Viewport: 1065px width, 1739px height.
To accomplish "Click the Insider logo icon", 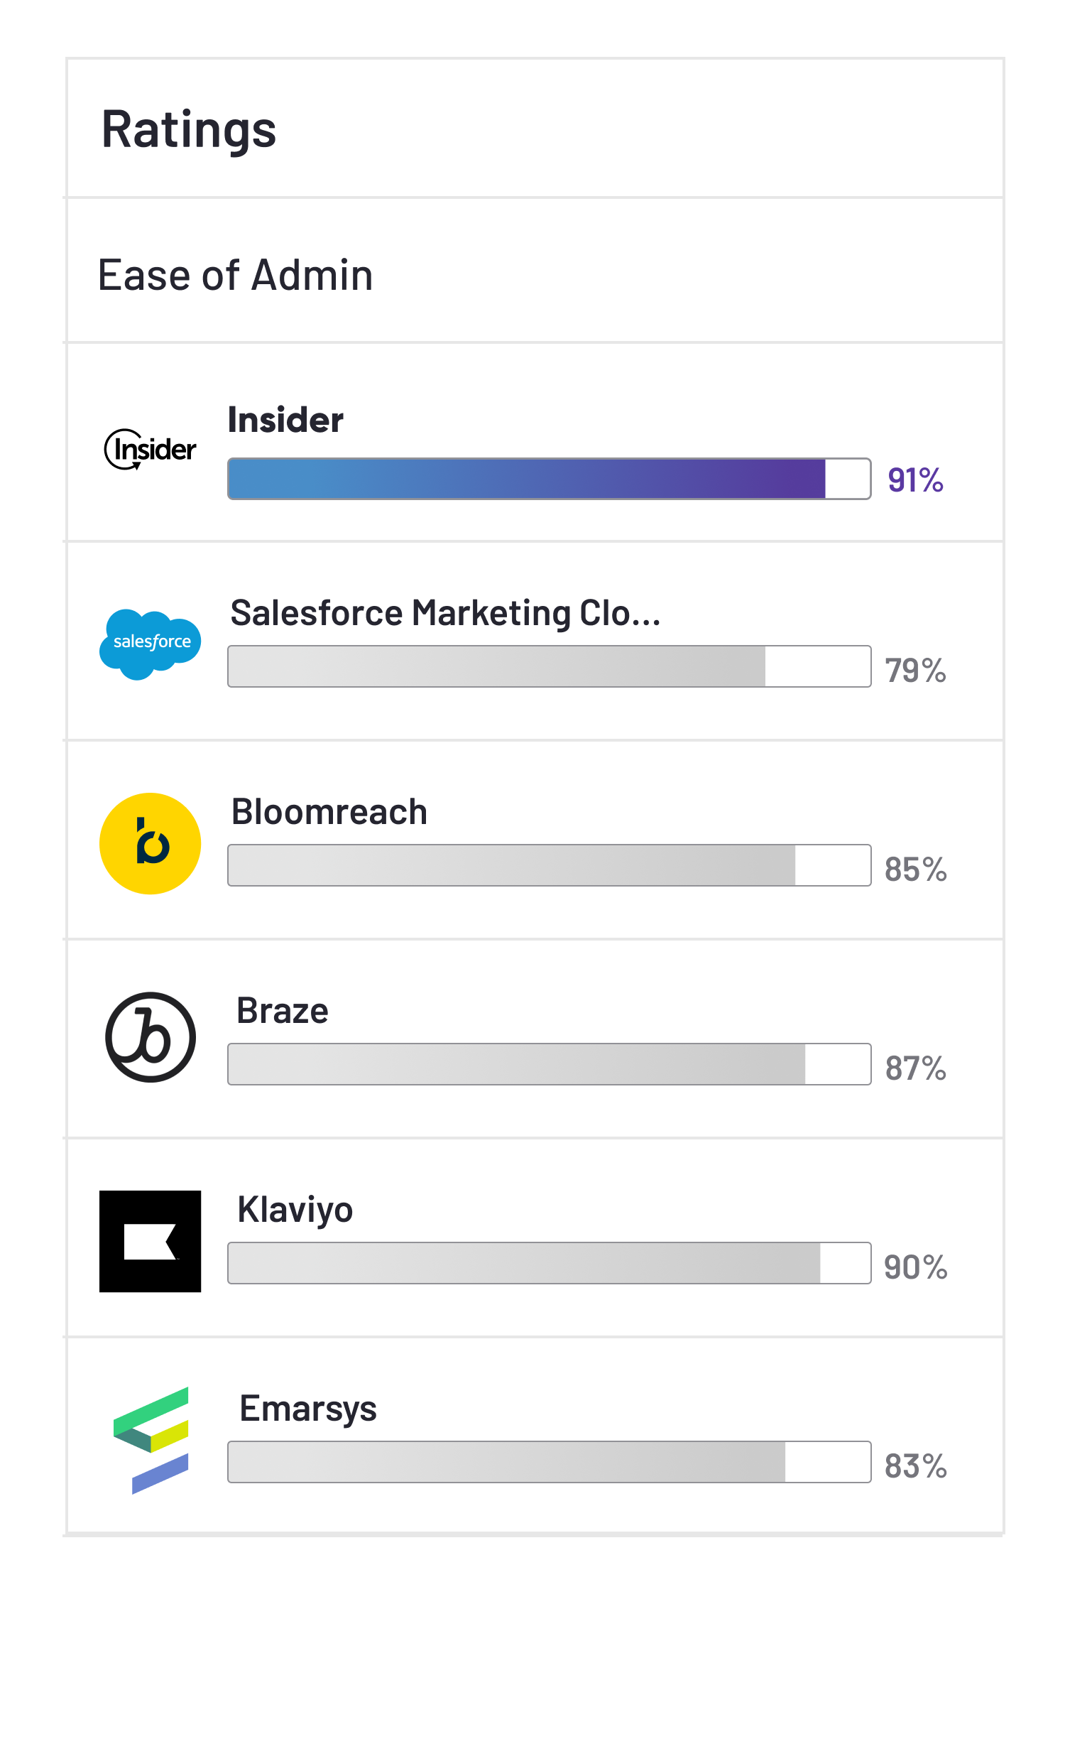I will click(x=150, y=449).
